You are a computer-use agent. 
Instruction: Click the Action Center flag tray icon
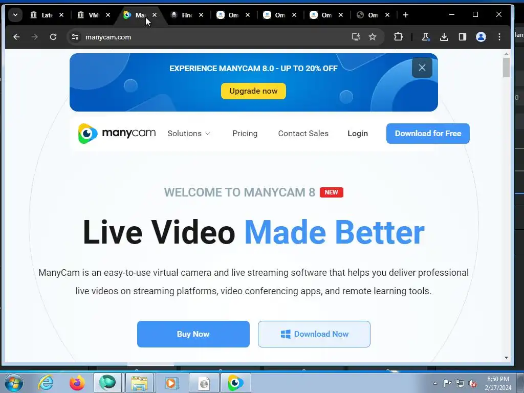pyautogui.click(x=447, y=383)
